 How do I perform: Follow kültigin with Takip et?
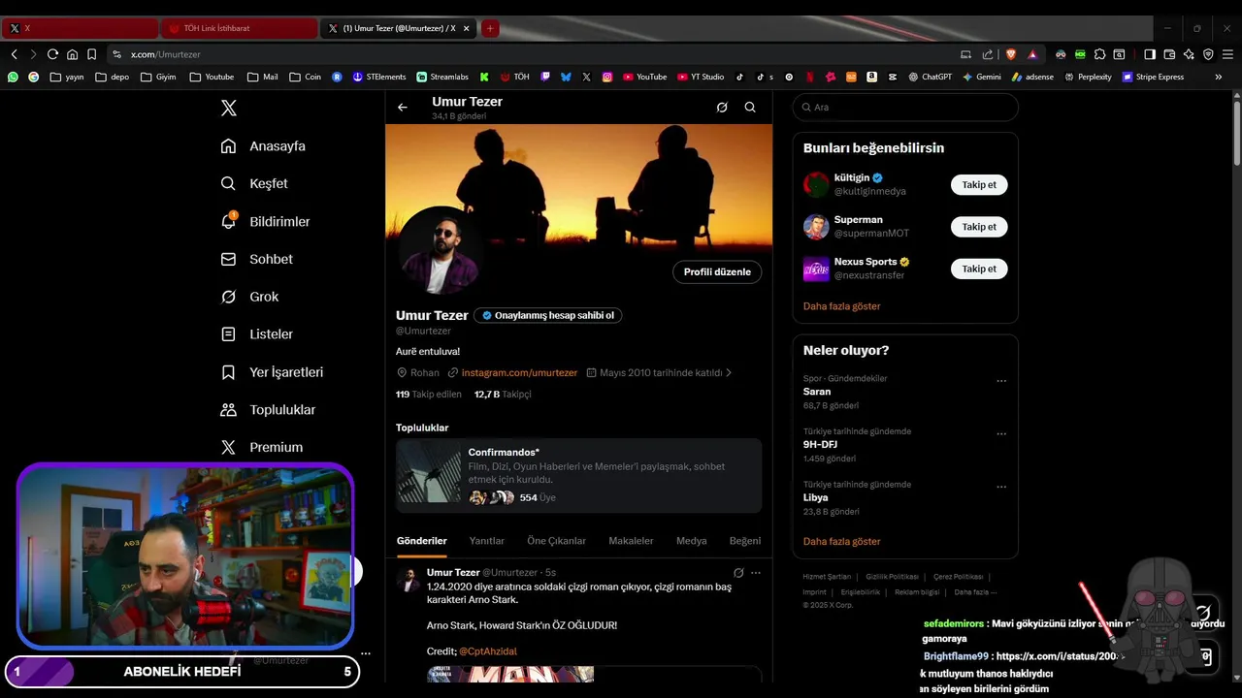pos(979,184)
